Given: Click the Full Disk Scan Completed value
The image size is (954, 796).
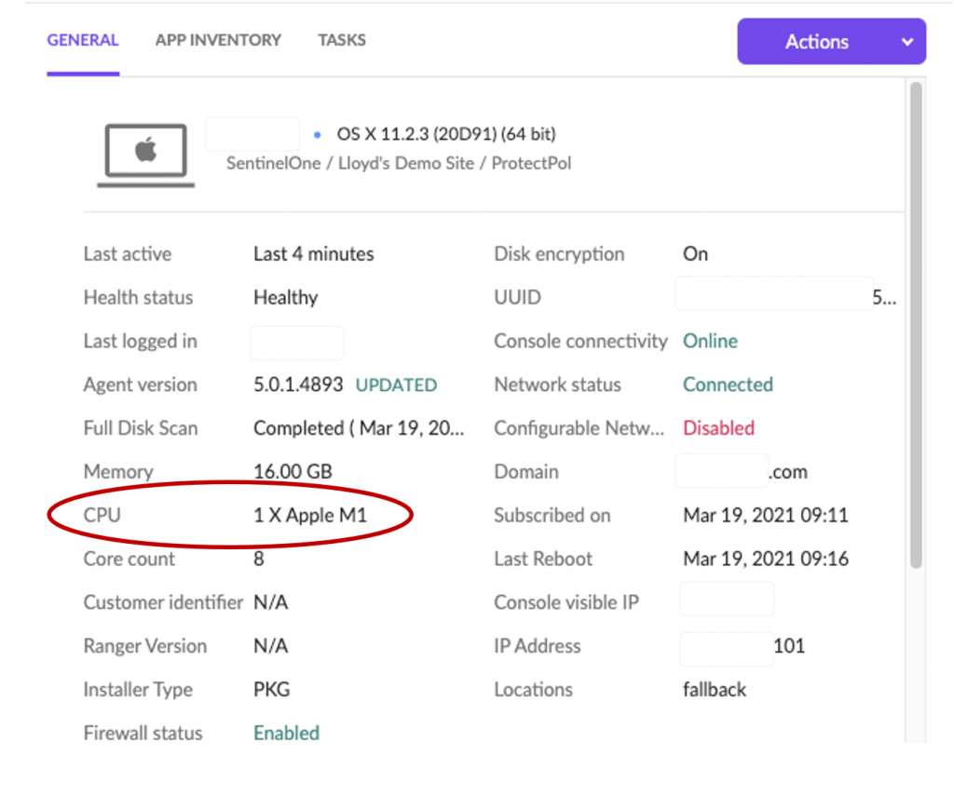Looking at the screenshot, I should pyautogui.click(x=358, y=428).
